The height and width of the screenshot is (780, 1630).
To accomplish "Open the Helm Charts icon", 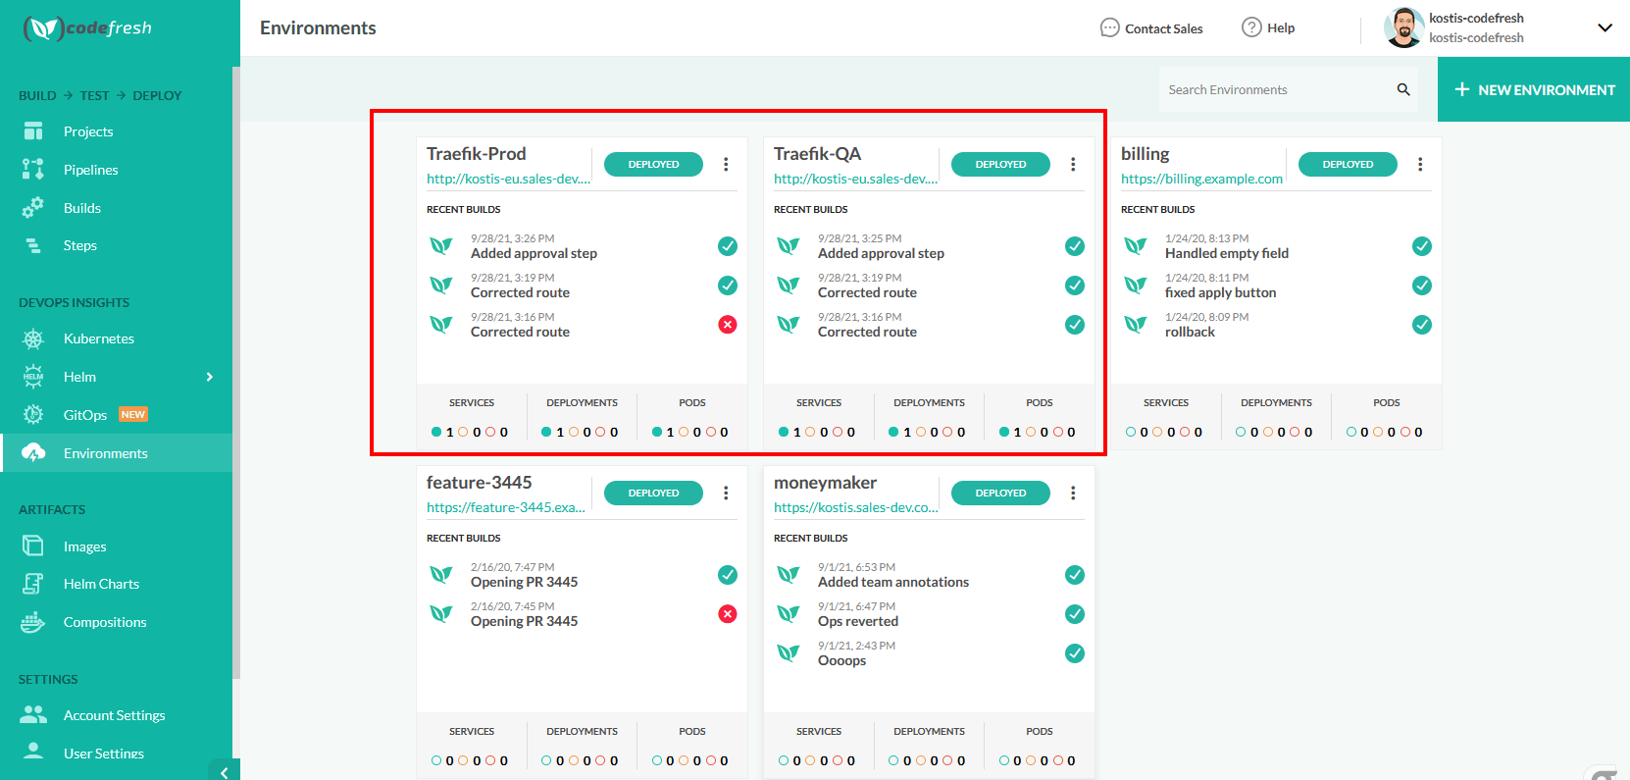I will coord(33,584).
